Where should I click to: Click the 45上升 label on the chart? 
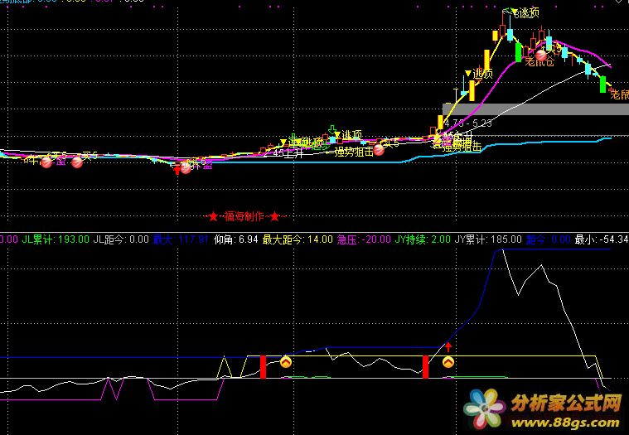point(288,153)
